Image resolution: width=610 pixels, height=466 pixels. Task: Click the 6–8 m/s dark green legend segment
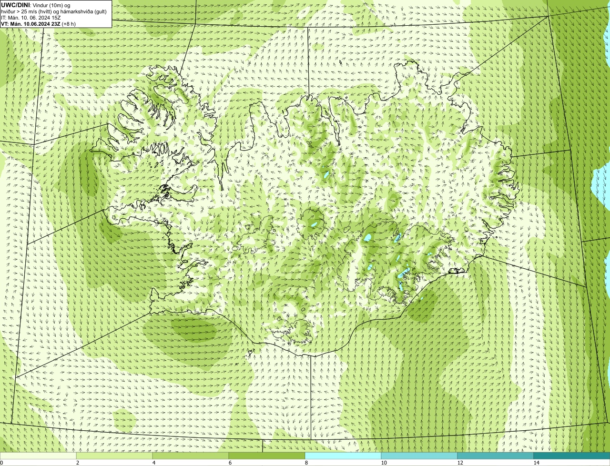(267, 456)
